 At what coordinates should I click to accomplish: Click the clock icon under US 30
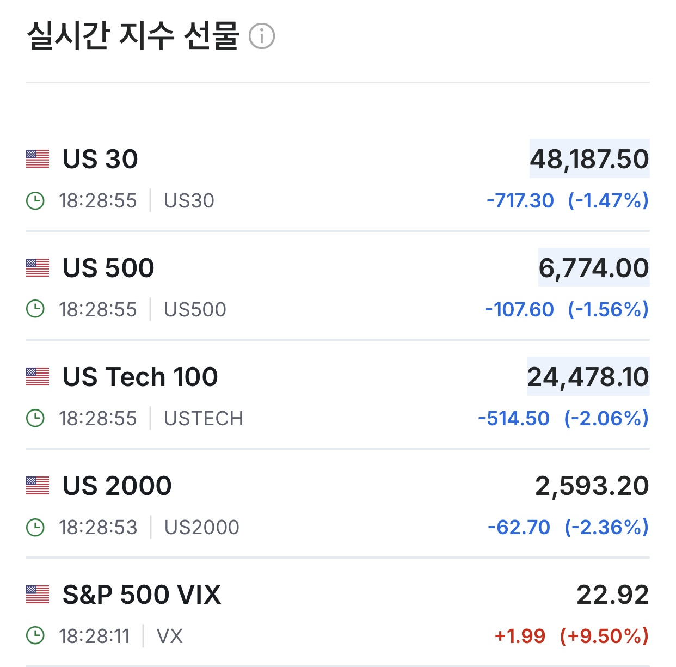35,200
